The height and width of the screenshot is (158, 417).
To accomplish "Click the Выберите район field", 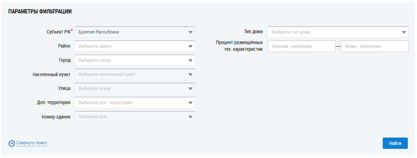I will [131, 46].
